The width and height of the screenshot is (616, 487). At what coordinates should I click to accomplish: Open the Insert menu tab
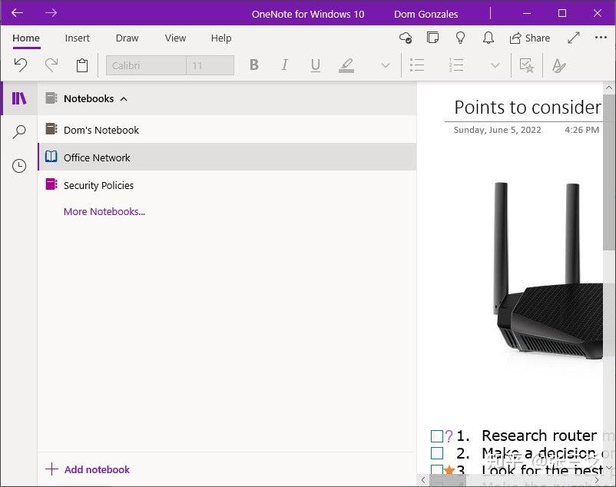click(x=77, y=38)
